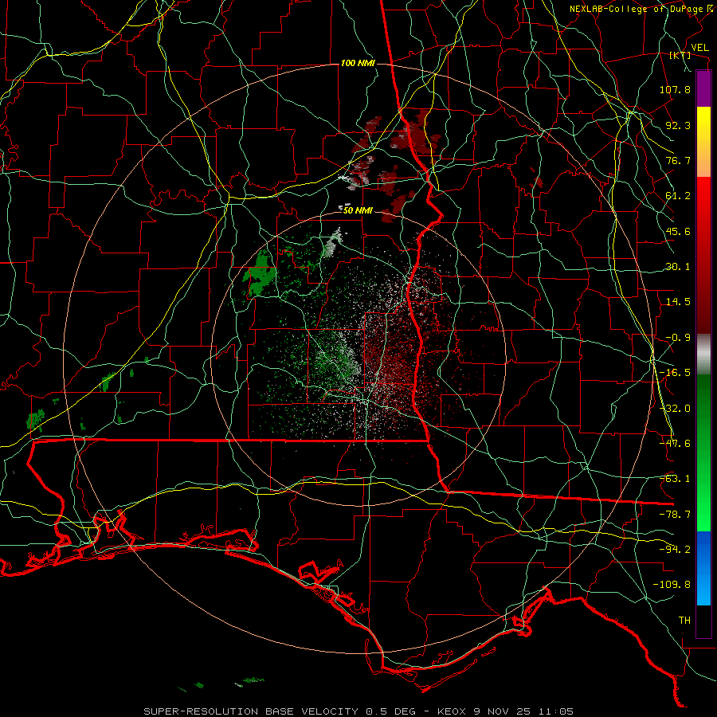Click the -16.5 scale value

point(675,373)
